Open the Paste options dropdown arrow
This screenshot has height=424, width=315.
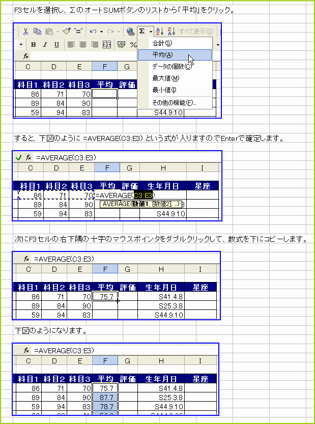coord(58,32)
